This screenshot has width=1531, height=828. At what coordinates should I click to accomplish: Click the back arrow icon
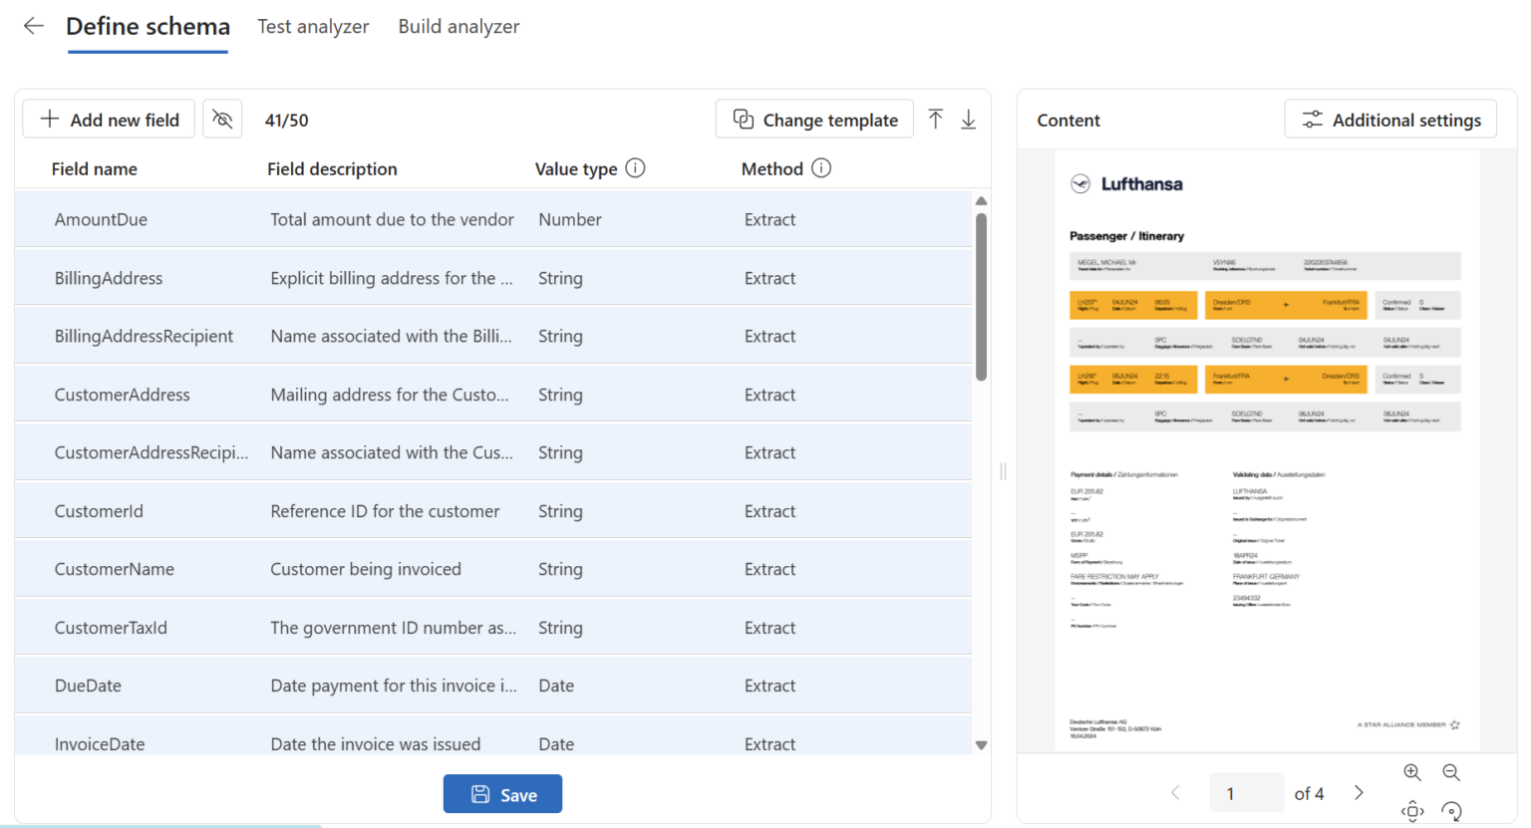(x=34, y=26)
